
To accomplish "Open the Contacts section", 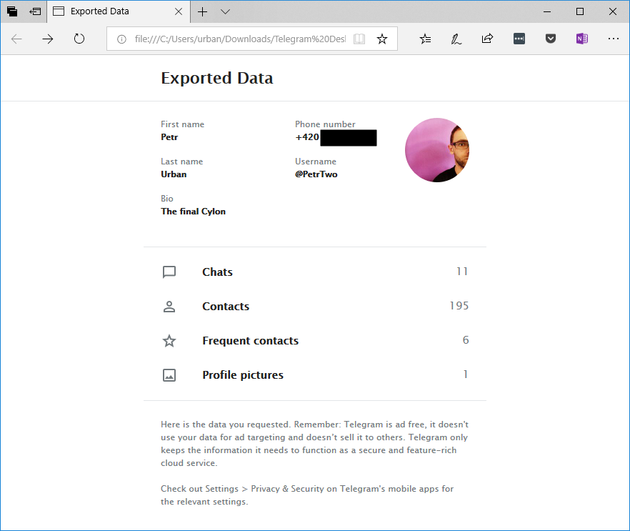I will pos(315,307).
